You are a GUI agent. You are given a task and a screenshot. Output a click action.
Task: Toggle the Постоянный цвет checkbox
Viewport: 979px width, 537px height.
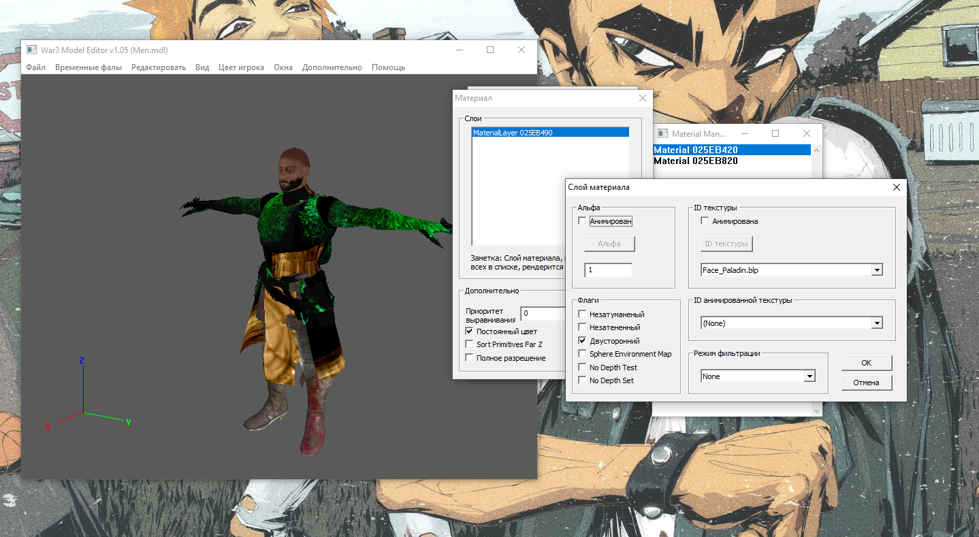469,331
